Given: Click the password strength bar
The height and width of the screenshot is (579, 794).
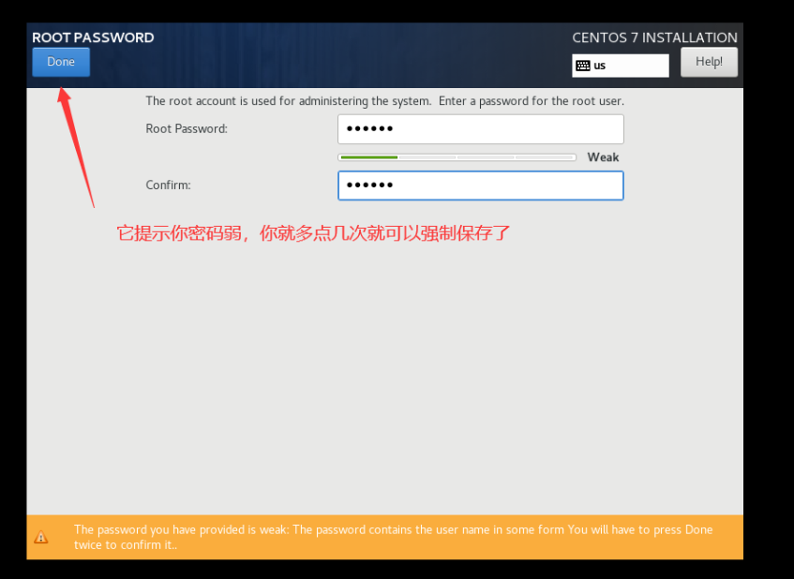Looking at the screenshot, I should [x=457, y=157].
